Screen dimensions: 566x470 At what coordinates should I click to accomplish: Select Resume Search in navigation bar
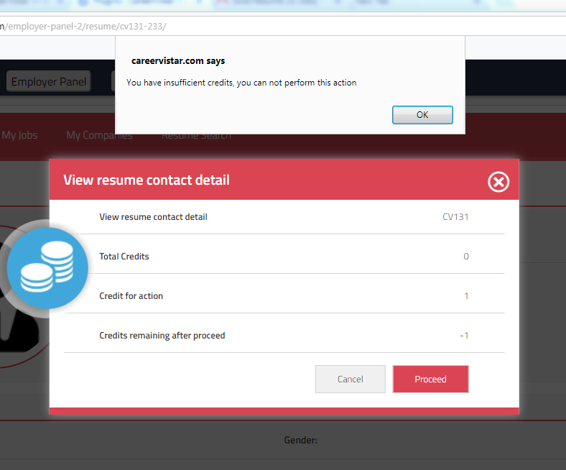tap(196, 135)
